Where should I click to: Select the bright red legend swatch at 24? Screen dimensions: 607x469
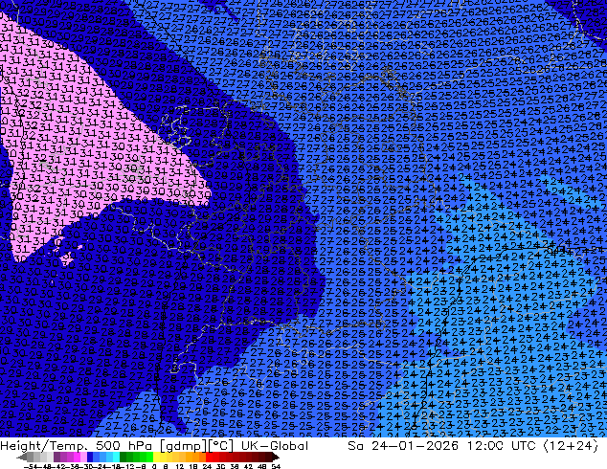coord(209,458)
